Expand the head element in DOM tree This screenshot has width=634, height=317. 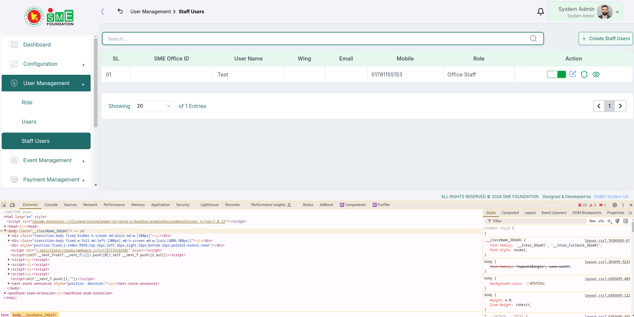(5, 226)
